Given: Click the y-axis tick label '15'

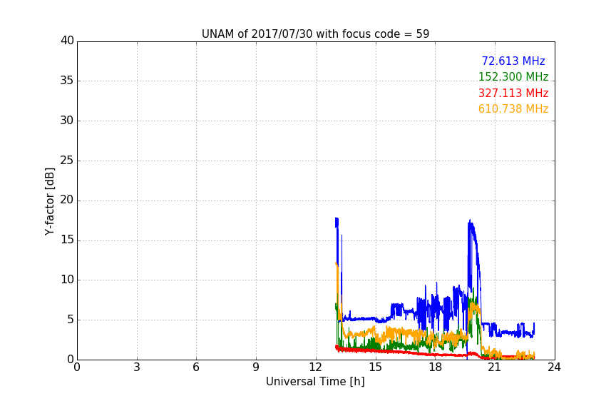Looking at the screenshot, I should pyautogui.click(x=67, y=240).
